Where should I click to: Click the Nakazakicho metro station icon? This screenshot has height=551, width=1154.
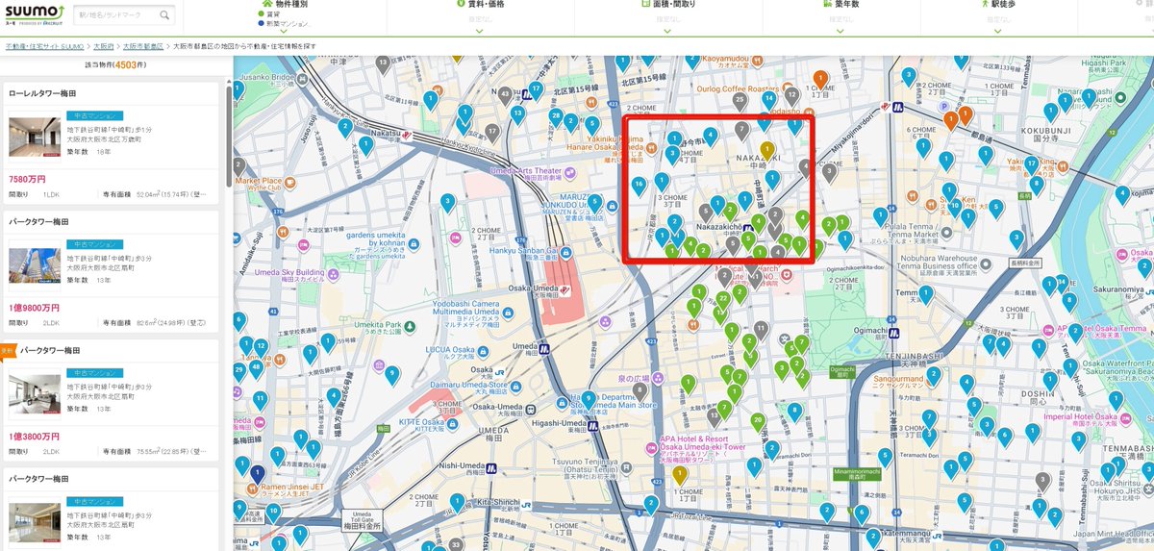pos(747,229)
